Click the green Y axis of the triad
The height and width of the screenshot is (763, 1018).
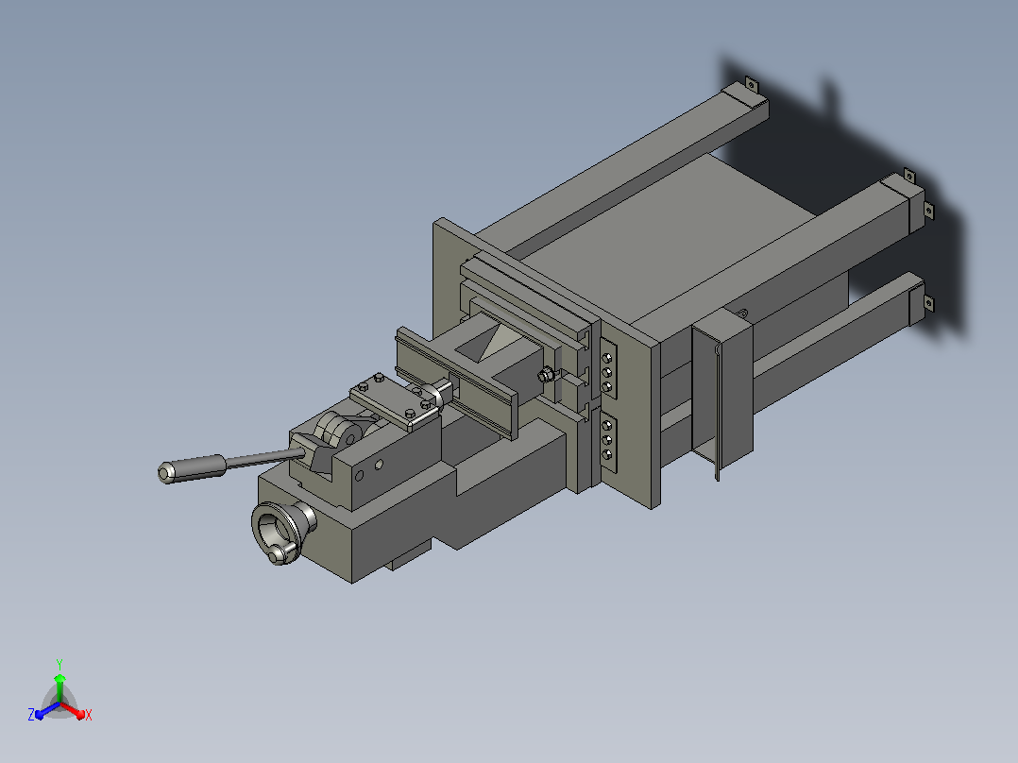point(59,688)
